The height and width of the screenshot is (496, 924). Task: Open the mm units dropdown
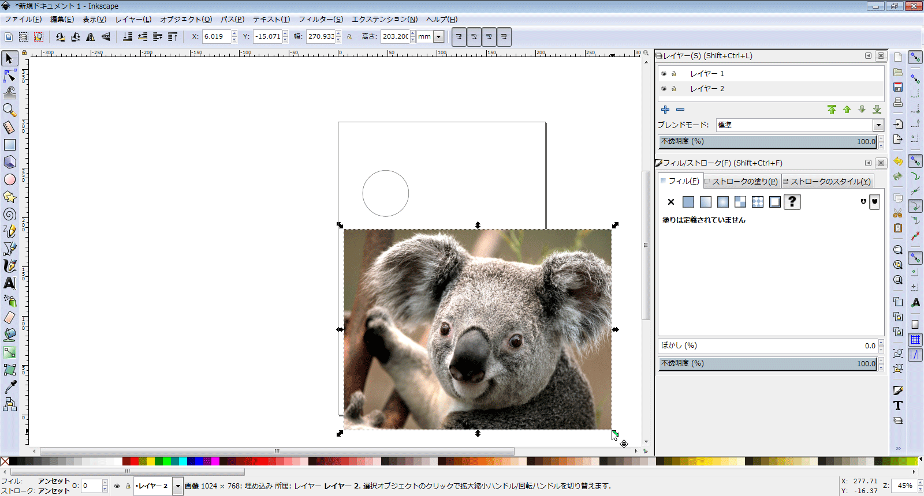(x=439, y=37)
